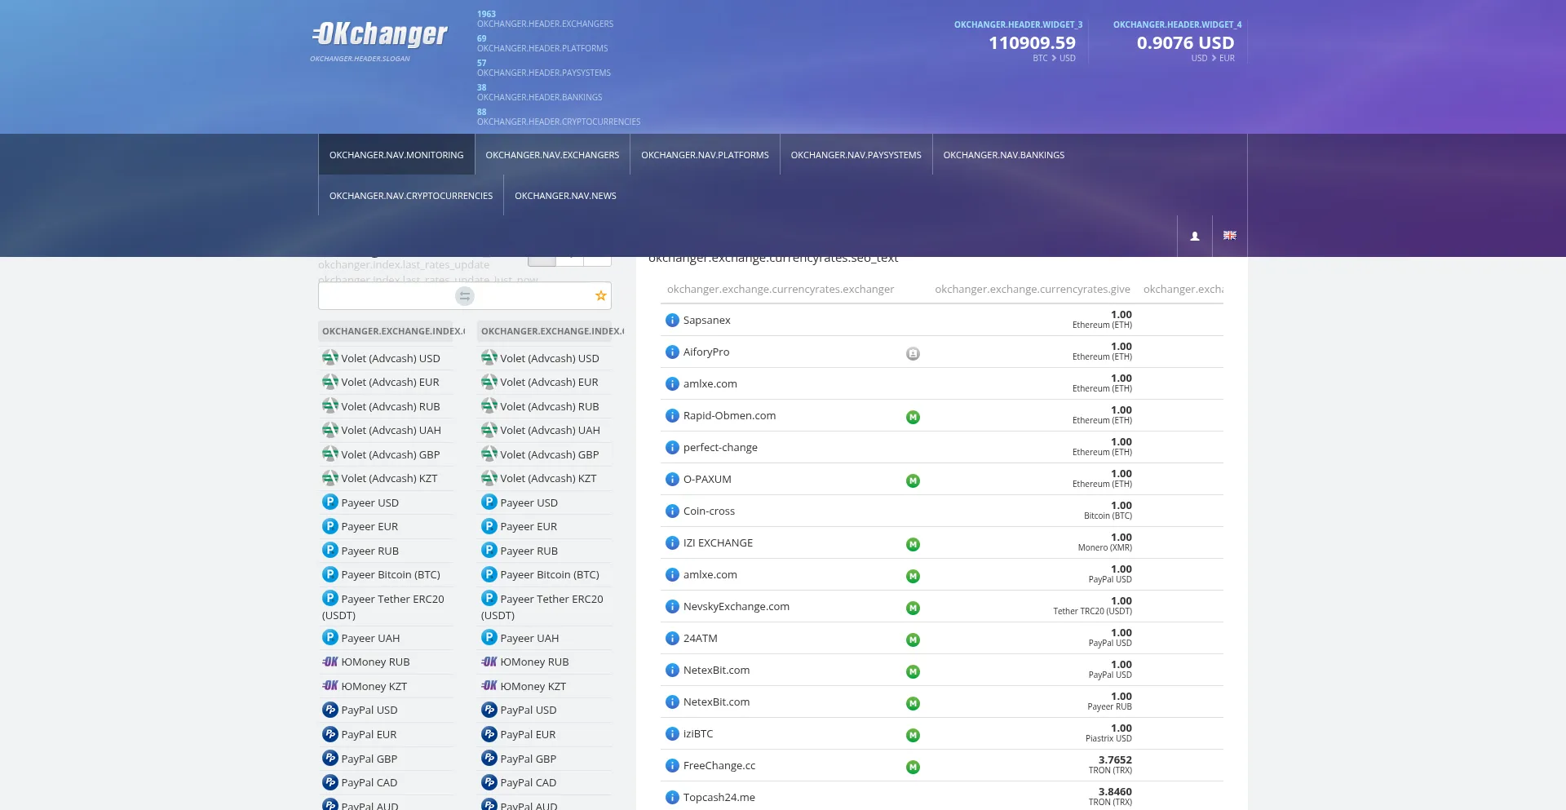Go to OKCHANGER.NAV.CRYPTOCURRENCIES menu item

411,196
